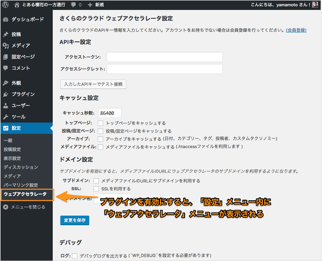
Task: Check メディアファイルのURLにサブドメインを利用する
Action: 96,181
